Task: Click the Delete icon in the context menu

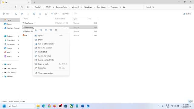Action: click(56, 30)
